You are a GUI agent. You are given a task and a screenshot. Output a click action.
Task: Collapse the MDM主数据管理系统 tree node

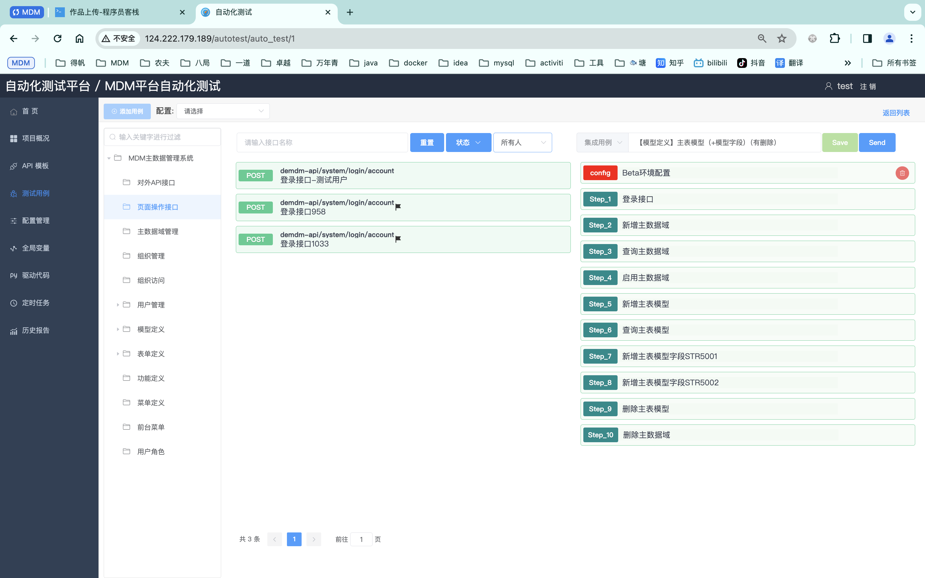tap(109, 158)
